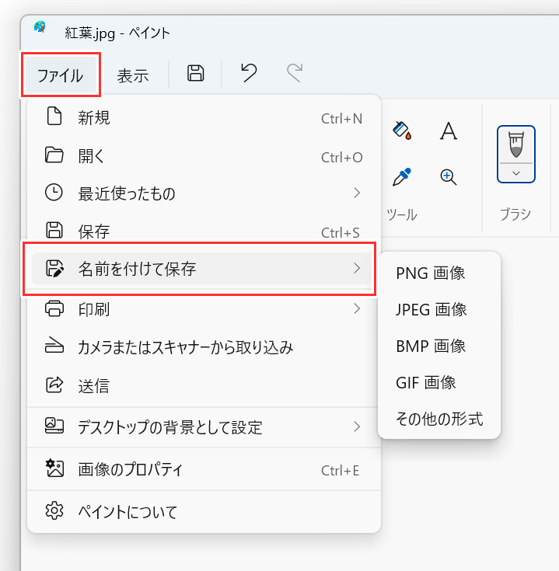Click the Save floppy disk toolbar icon
Image resolution: width=559 pixels, height=571 pixels.
[196, 73]
